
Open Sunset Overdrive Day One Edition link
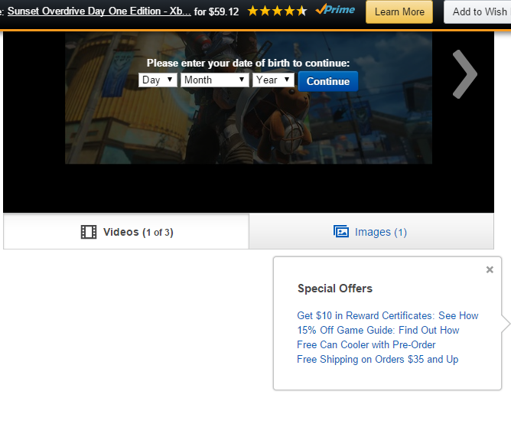(x=99, y=11)
